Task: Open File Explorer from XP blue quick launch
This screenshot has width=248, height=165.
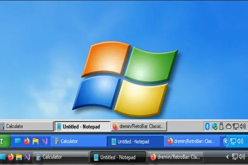Action: coord(36,141)
